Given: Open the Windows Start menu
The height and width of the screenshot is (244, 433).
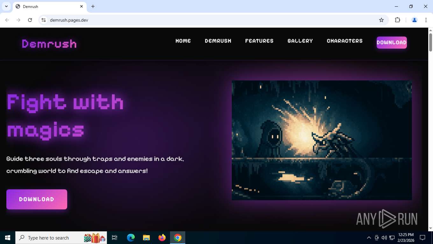Looking at the screenshot, I should tap(8, 238).
